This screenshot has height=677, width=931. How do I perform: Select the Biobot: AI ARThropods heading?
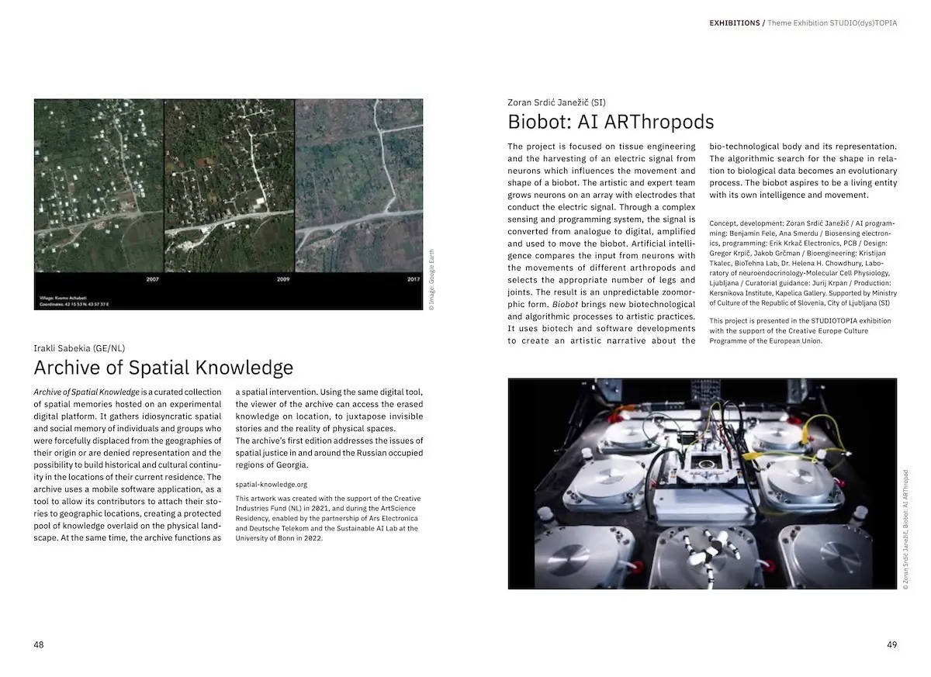(611, 122)
